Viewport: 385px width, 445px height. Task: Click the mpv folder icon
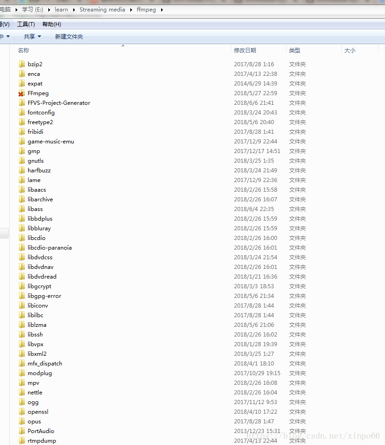tap(22, 383)
